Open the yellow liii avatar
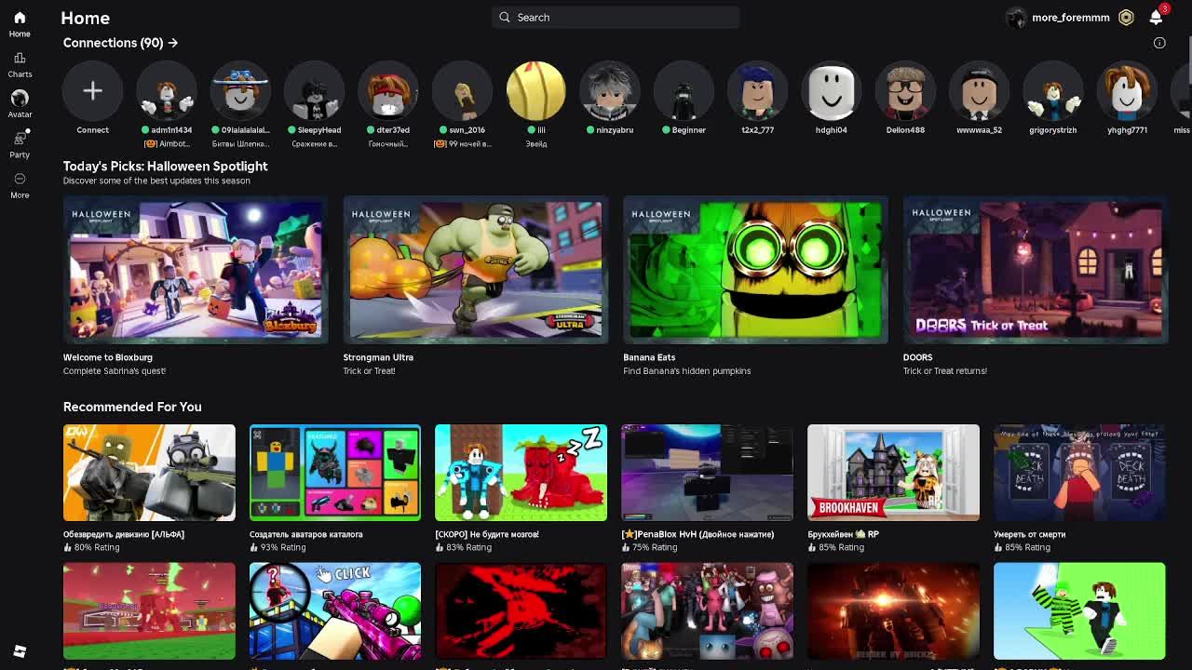The width and height of the screenshot is (1192, 670). (535, 91)
